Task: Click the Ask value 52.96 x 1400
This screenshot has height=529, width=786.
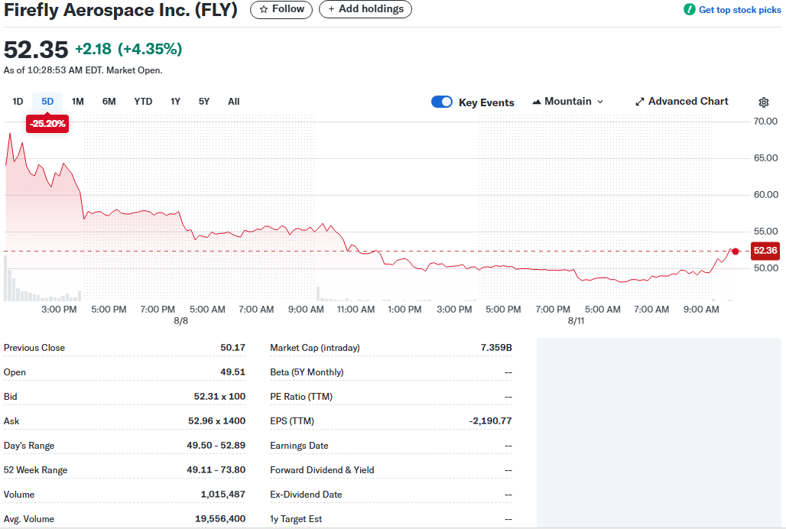Action: (x=216, y=421)
